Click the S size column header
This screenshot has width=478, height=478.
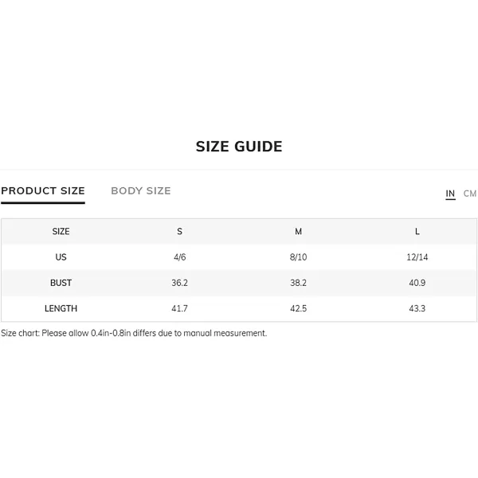(x=179, y=231)
